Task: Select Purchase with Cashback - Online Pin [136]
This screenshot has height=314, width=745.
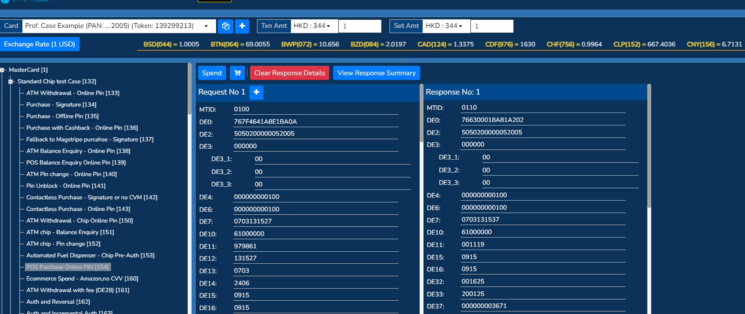Action: pyautogui.click(x=82, y=128)
